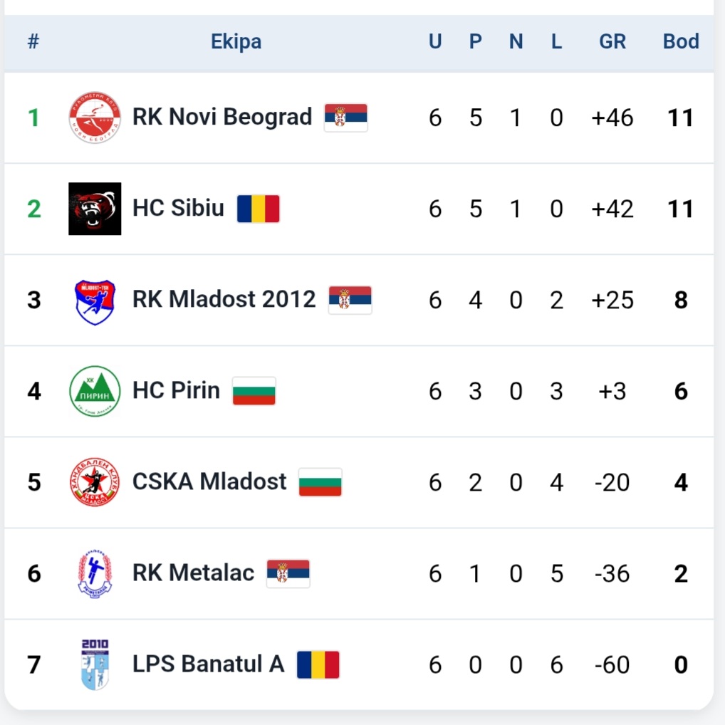Open the HC Sibiu team link
725x725 pixels.
(x=178, y=208)
